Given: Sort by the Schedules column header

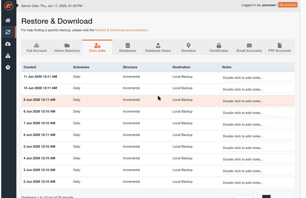Looking at the screenshot, I should 81,67.
